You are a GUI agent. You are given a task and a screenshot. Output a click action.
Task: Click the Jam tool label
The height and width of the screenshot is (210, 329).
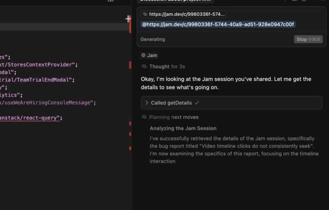tap(152, 55)
